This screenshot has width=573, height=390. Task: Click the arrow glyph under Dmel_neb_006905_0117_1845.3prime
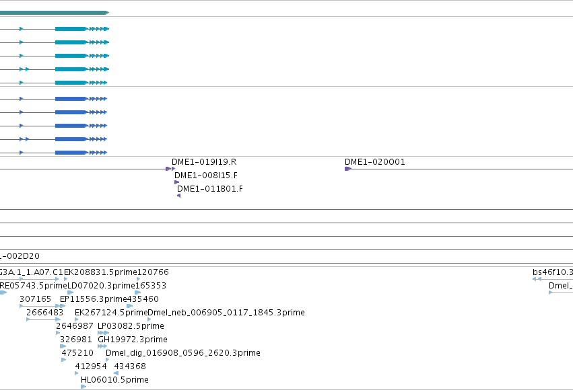click(x=149, y=319)
